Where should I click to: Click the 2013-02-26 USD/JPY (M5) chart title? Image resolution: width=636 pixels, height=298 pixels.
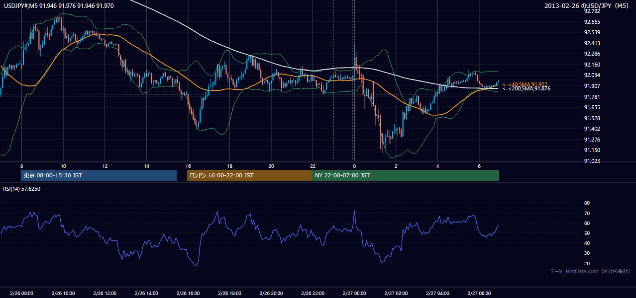[587, 5]
